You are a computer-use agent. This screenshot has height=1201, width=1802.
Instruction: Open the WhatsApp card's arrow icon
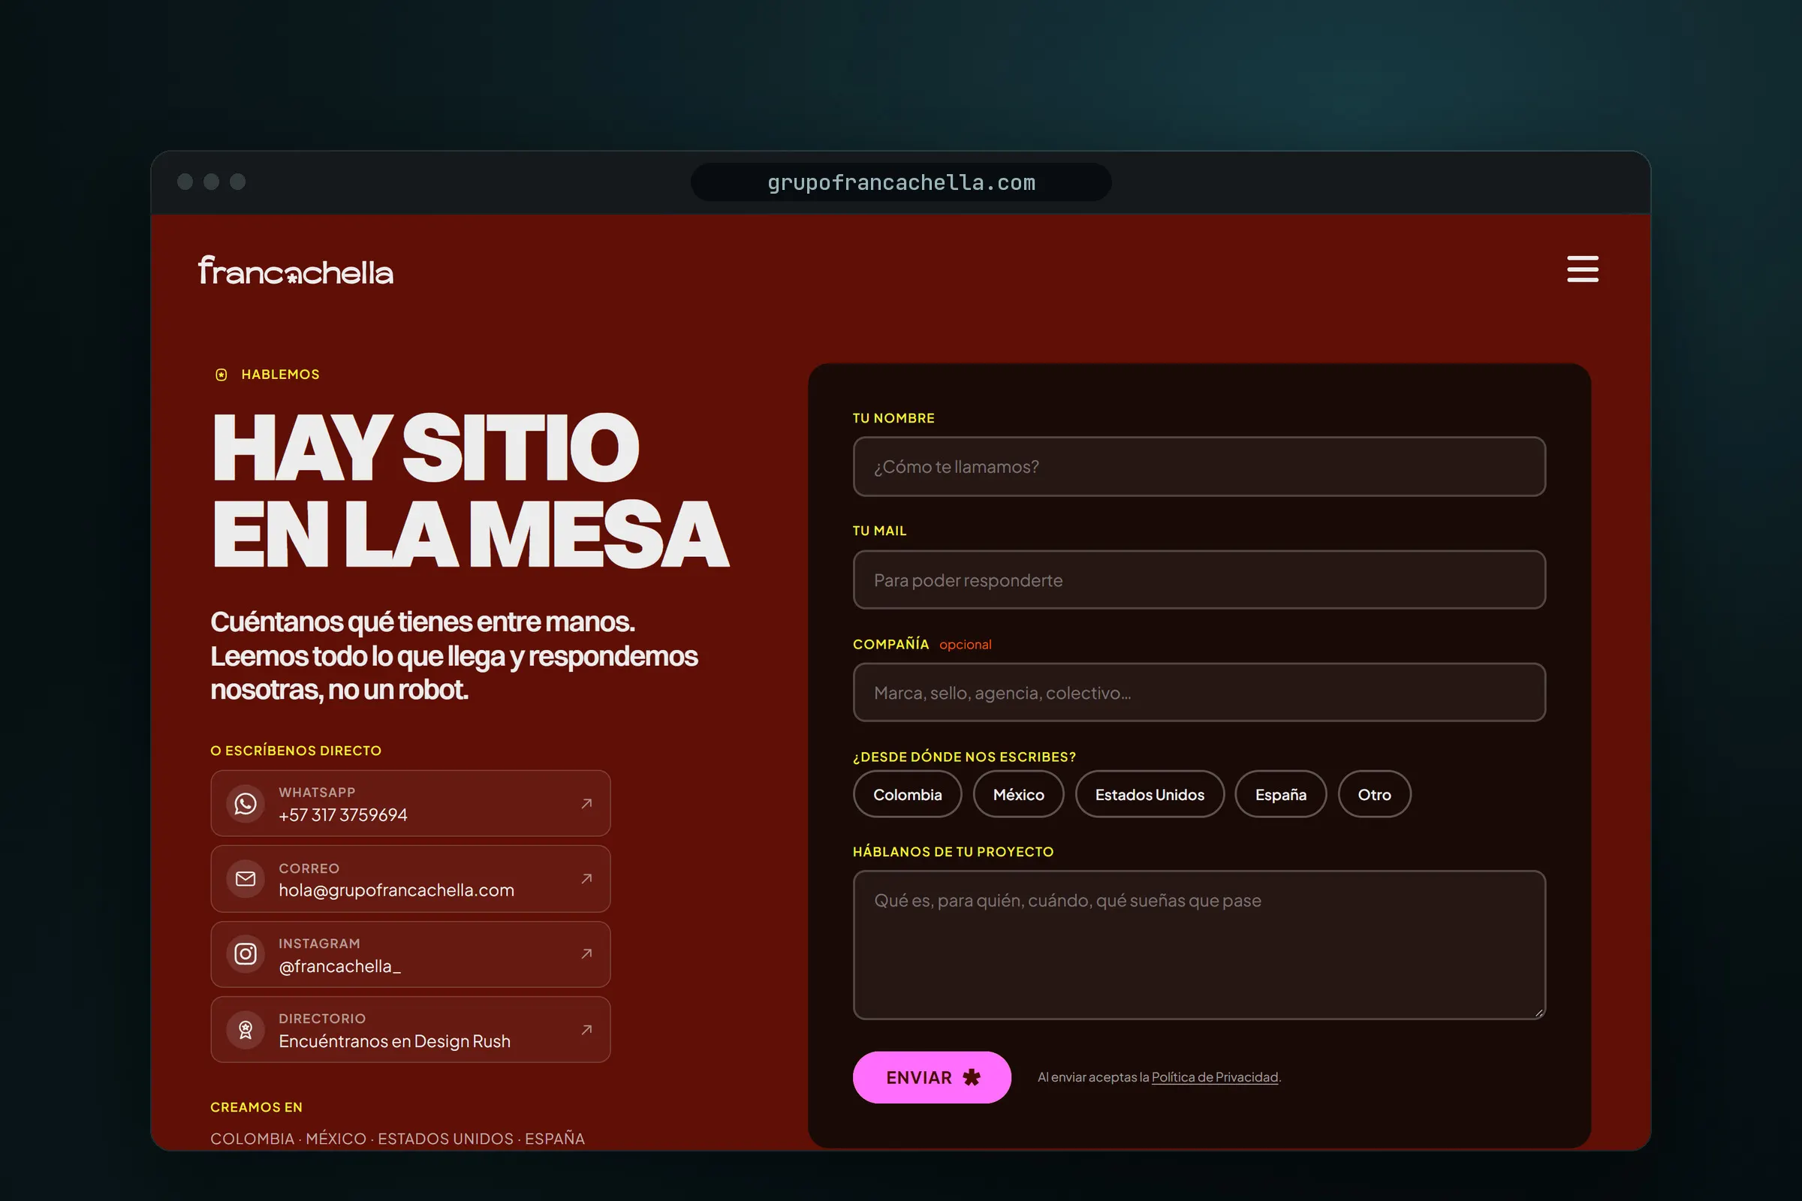586,803
